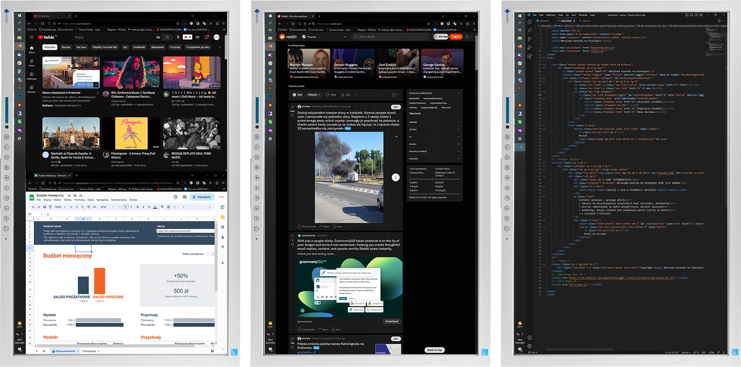Image resolution: width=741 pixels, height=367 pixels.
Task: Click the Log In button on Reddit
Action: [x=456, y=37]
